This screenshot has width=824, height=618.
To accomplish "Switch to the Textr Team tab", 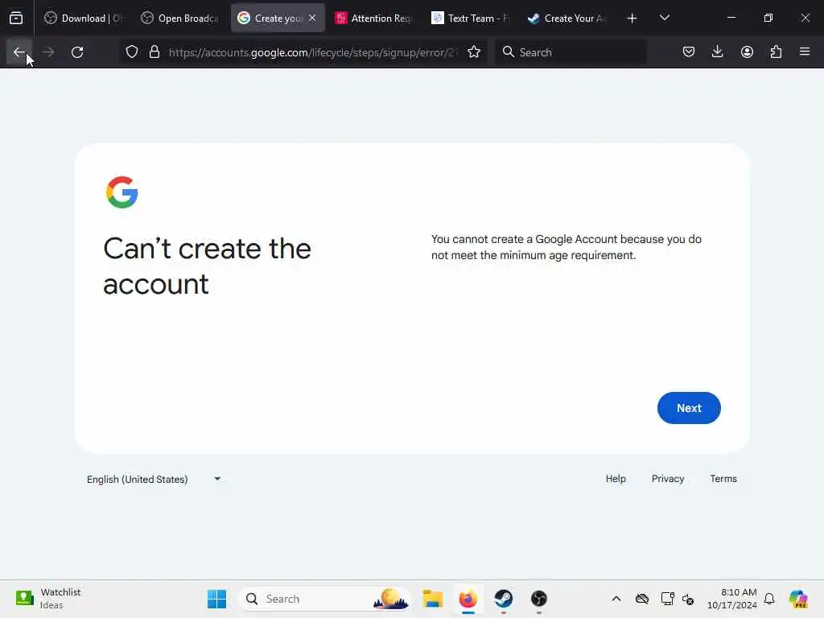I will [x=470, y=19].
